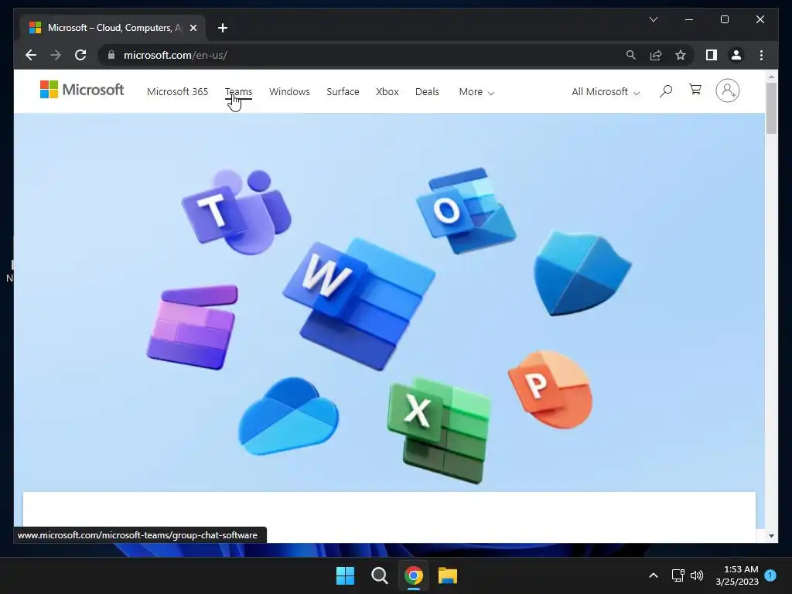Open the Surface nav link
792x594 pixels.
tap(343, 91)
